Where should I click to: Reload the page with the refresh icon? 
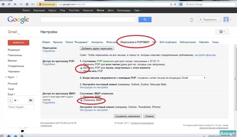(27, 4)
